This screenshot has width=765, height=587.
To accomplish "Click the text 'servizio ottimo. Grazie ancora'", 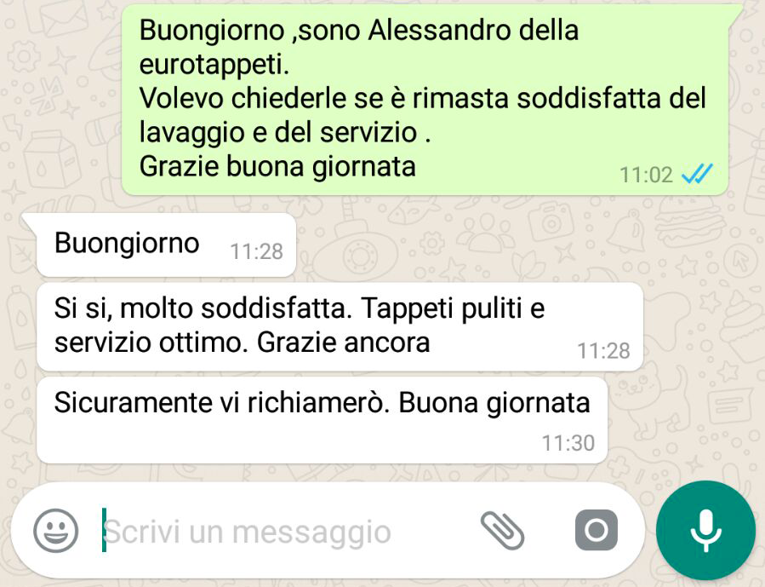I will pyautogui.click(x=242, y=342).
